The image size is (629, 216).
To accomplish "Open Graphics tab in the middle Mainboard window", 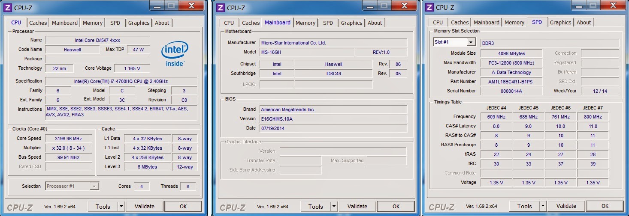I will tap(352, 23).
